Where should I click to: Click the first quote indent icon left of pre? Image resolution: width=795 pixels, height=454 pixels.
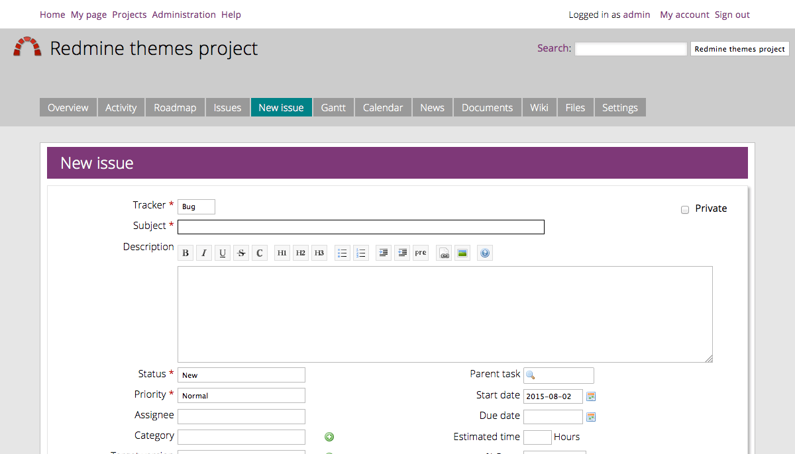tap(384, 253)
